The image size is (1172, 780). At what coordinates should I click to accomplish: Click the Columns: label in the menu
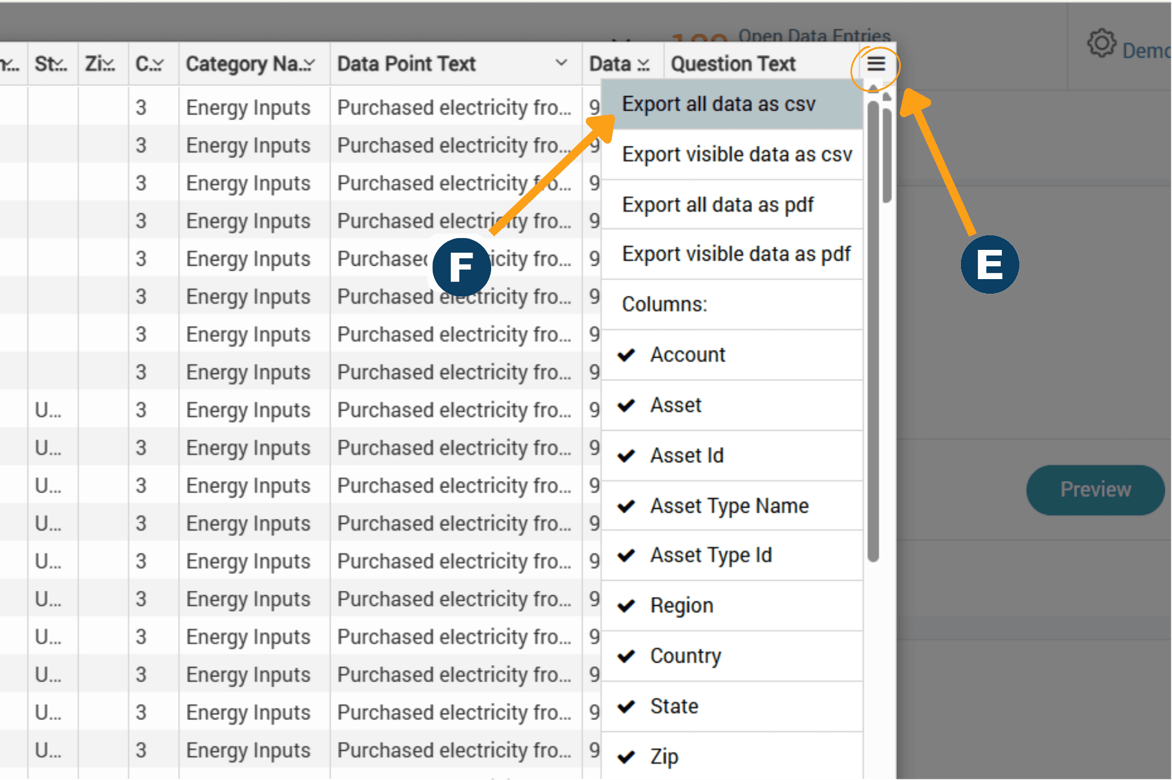click(665, 304)
